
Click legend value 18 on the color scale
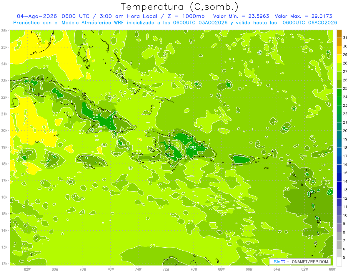click(x=345, y=148)
